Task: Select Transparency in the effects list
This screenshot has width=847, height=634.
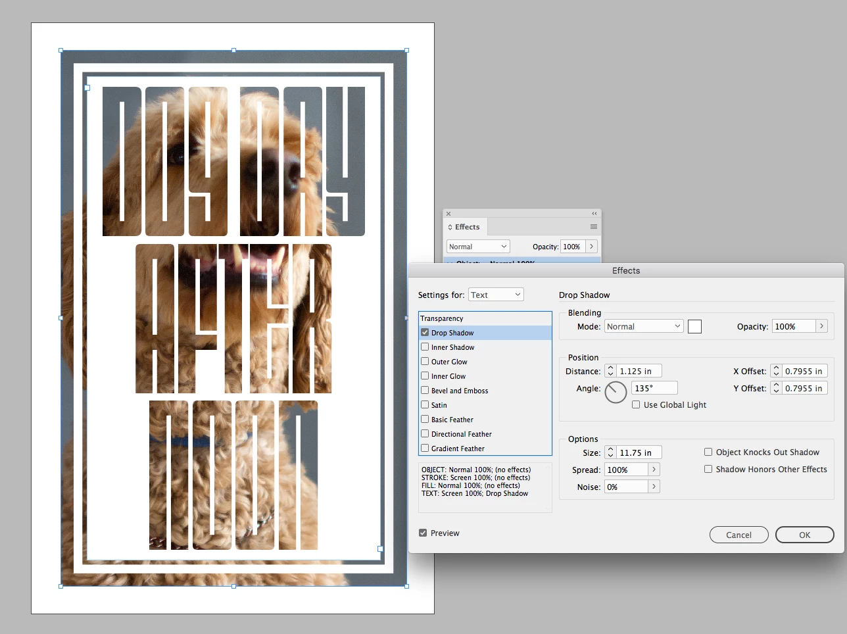Action: (485, 318)
